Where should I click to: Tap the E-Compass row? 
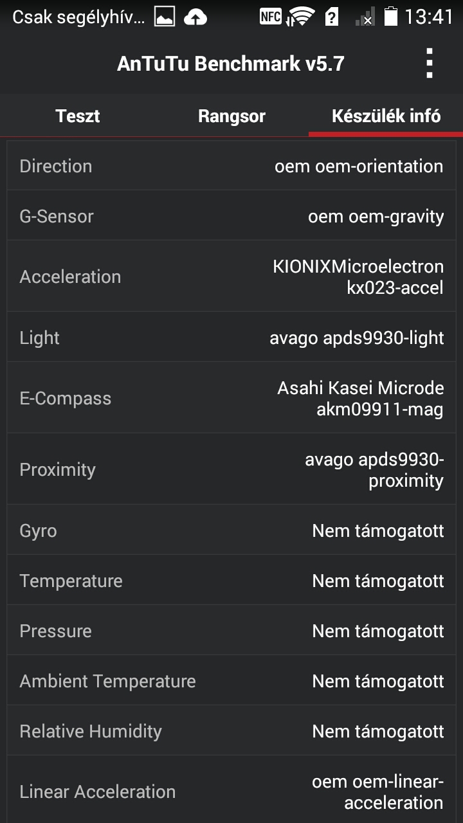pyautogui.click(x=232, y=398)
